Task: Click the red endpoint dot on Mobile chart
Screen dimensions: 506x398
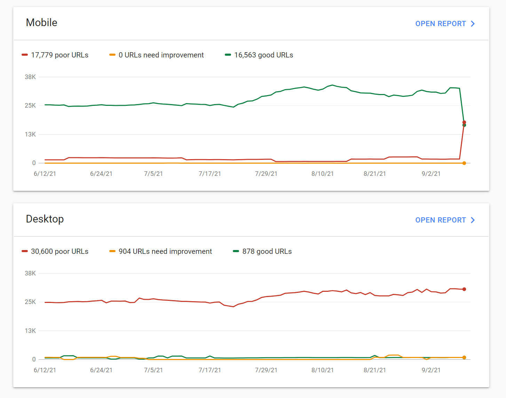Action: pyautogui.click(x=464, y=122)
